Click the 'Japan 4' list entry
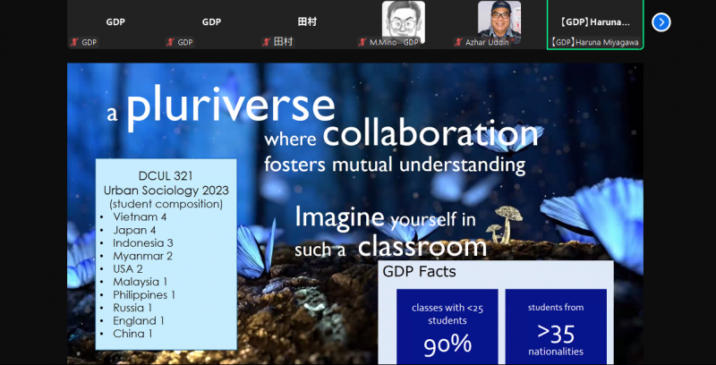Image resolution: width=716 pixels, height=365 pixels. pos(134,230)
